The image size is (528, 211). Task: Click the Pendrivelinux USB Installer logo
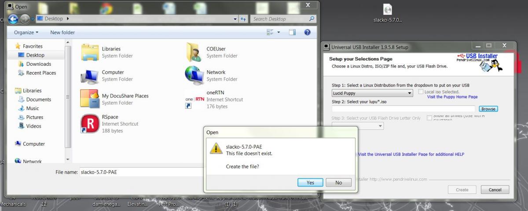coord(480,62)
